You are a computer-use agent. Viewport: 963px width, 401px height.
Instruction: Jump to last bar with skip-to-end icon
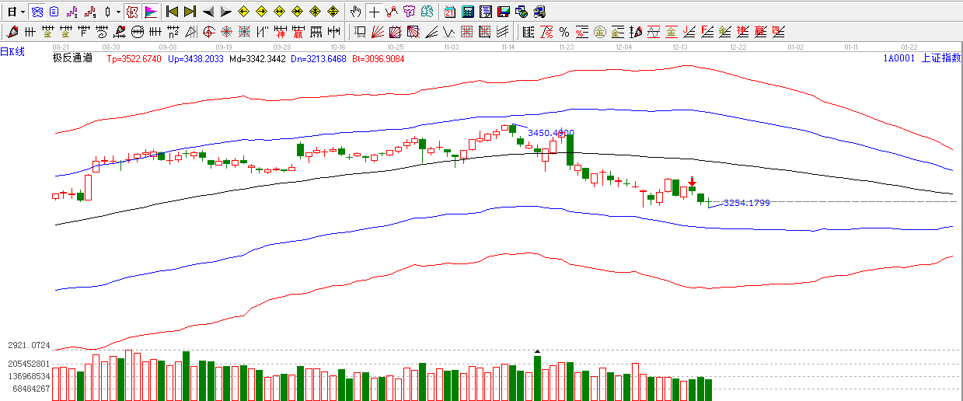coord(190,12)
